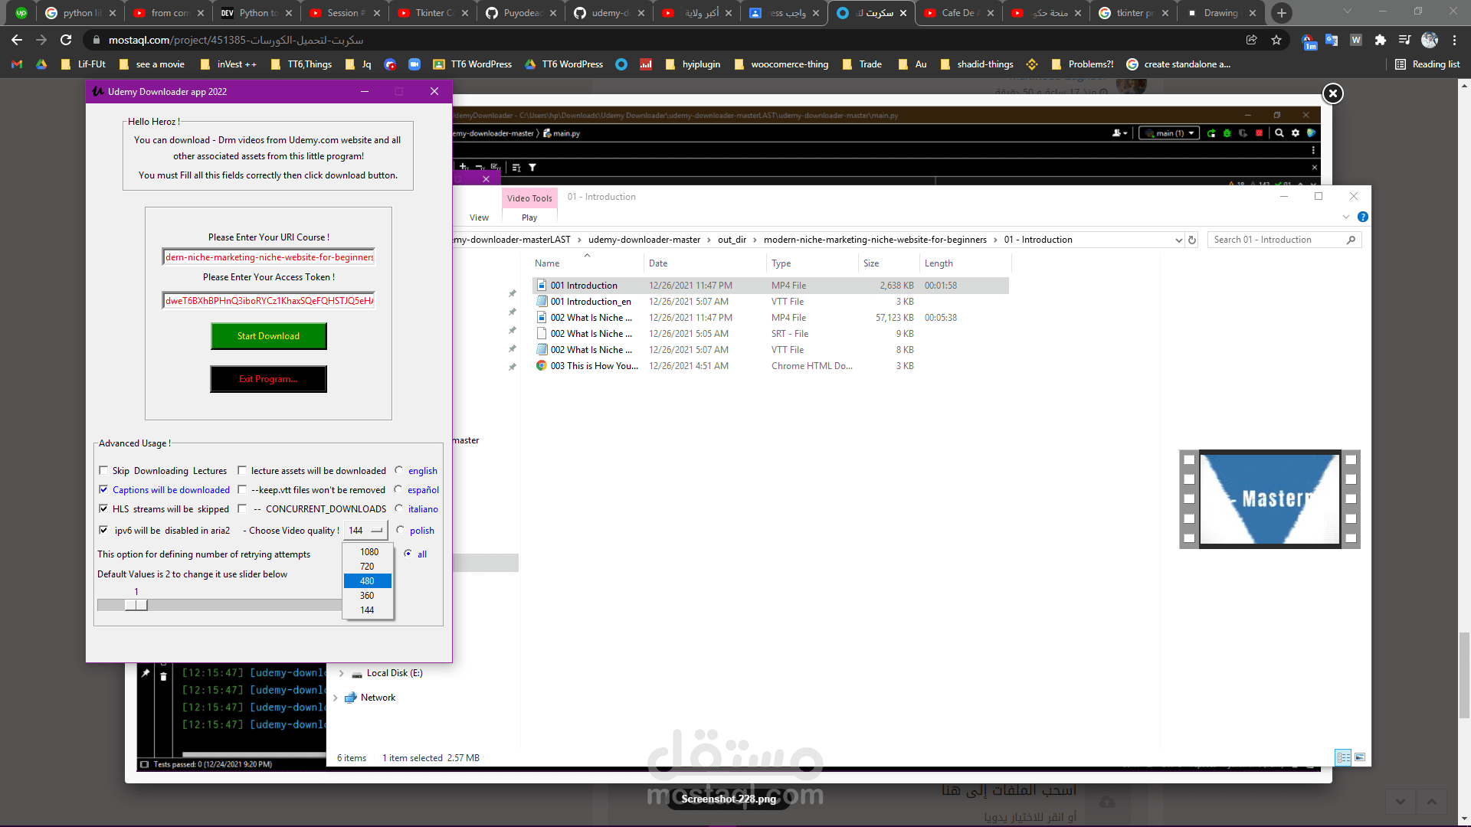Viewport: 1471px width, 827px height.
Task: Click the browser reload page icon
Action: 66,40
